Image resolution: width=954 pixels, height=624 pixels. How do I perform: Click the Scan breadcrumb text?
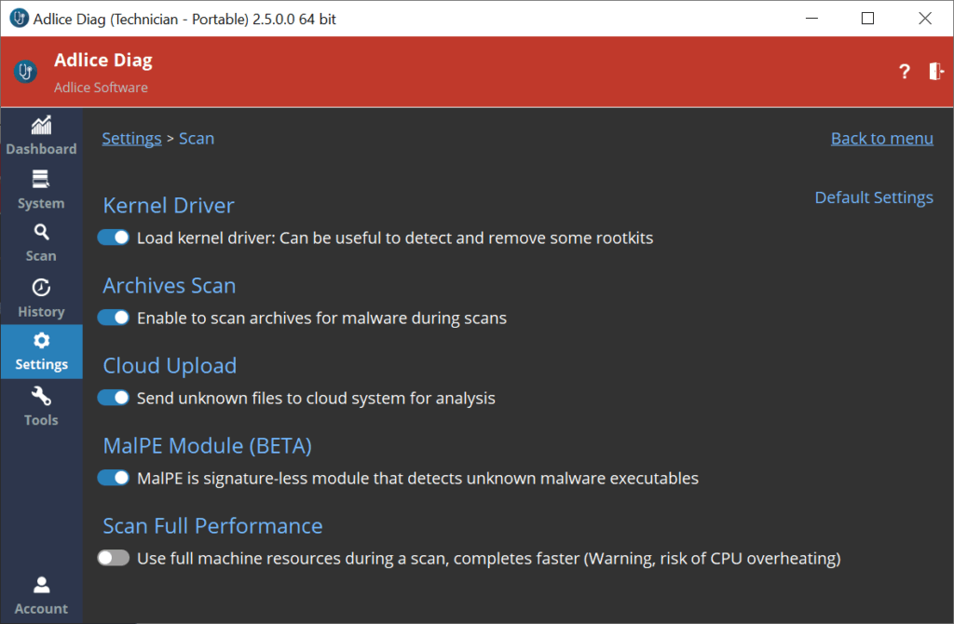(x=197, y=139)
